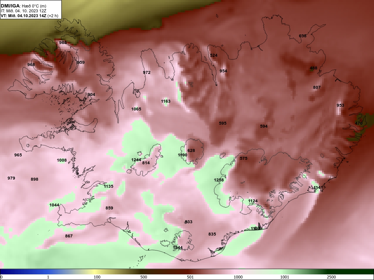374x280 pixels.
Task: Click the map value 979
Action: [x=11, y=178]
